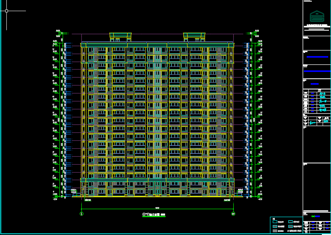The image size is (331, 235).
Task: Click the green text in the title block
Action: (x=313, y=216)
